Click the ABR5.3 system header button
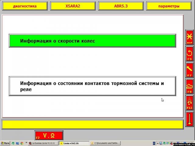This screenshot has height=146, width=195. [x=121, y=6]
